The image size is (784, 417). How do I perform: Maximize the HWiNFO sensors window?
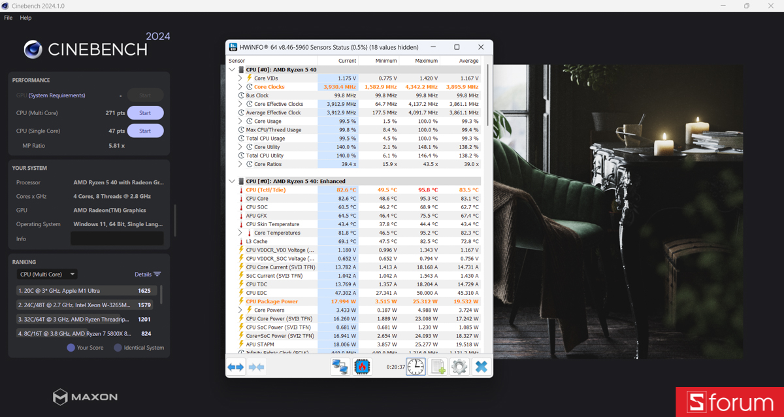(457, 47)
